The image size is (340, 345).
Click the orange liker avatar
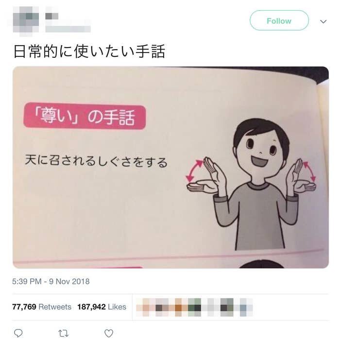click(x=178, y=308)
